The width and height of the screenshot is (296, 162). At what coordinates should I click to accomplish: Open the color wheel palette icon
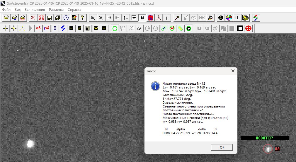tap(229, 18)
